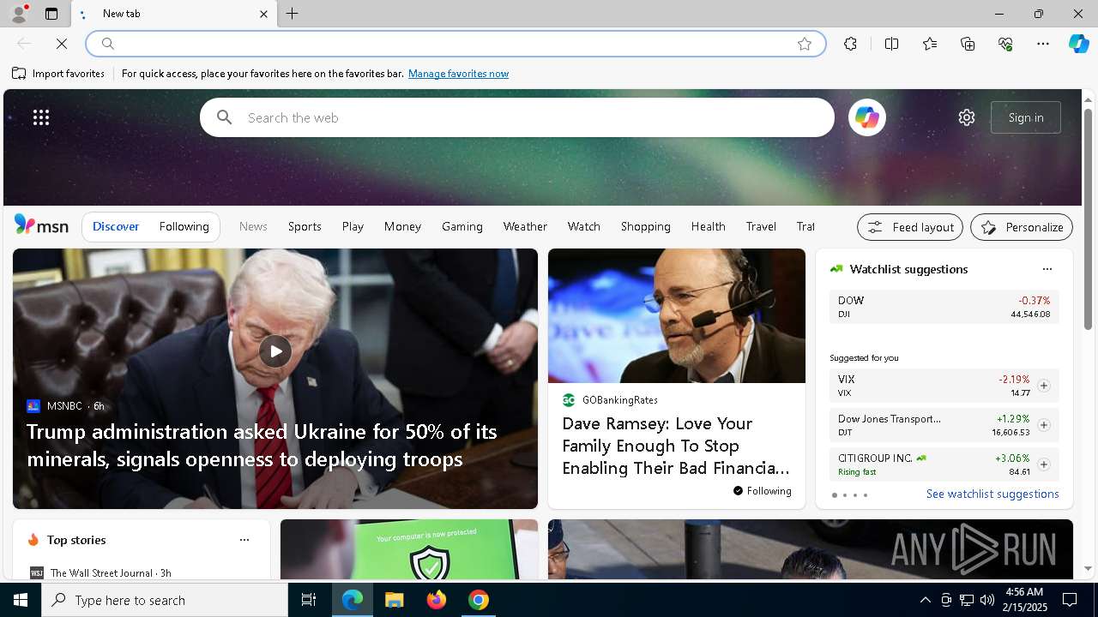Open the Weather section

tap(525, 226)
